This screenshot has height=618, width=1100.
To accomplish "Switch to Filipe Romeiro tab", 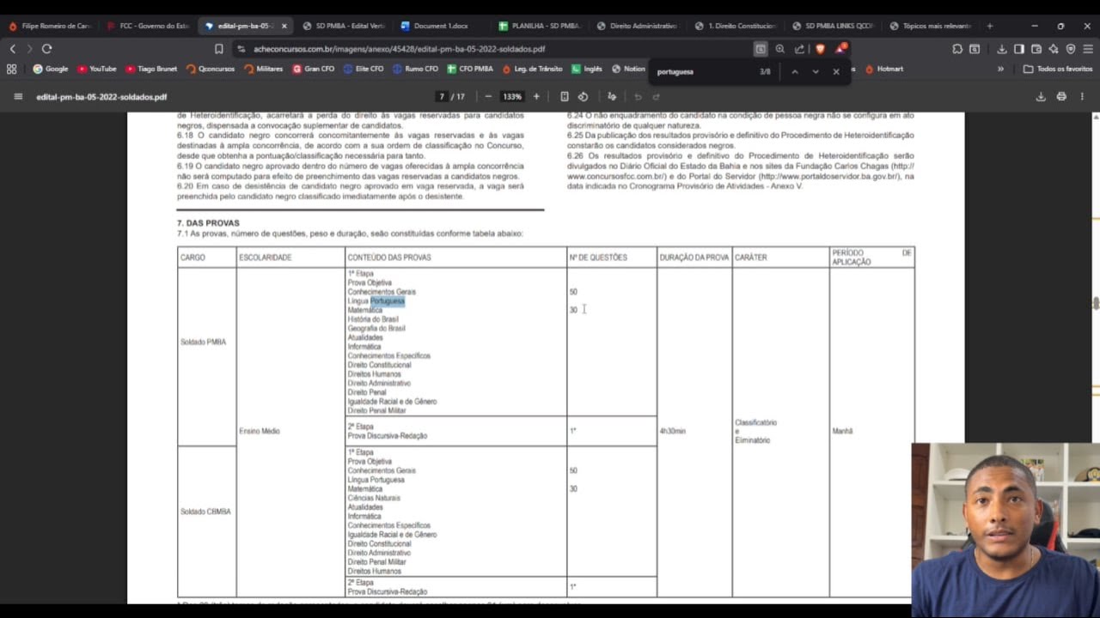I will click(50, 26).
